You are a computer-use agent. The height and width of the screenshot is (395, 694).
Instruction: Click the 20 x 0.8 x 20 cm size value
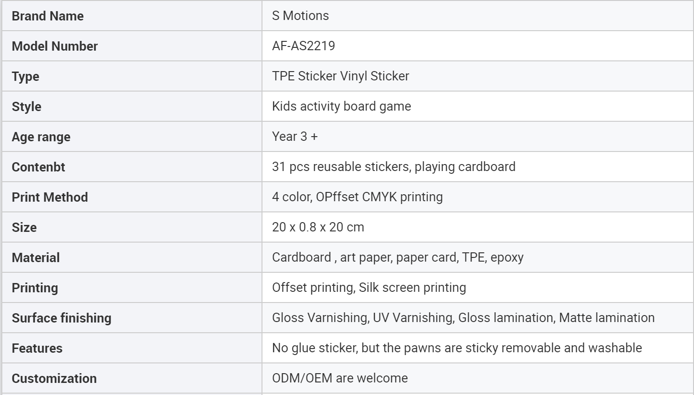[318, 227]
